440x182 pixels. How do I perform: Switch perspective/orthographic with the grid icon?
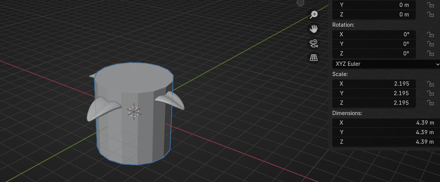point(314,58)
